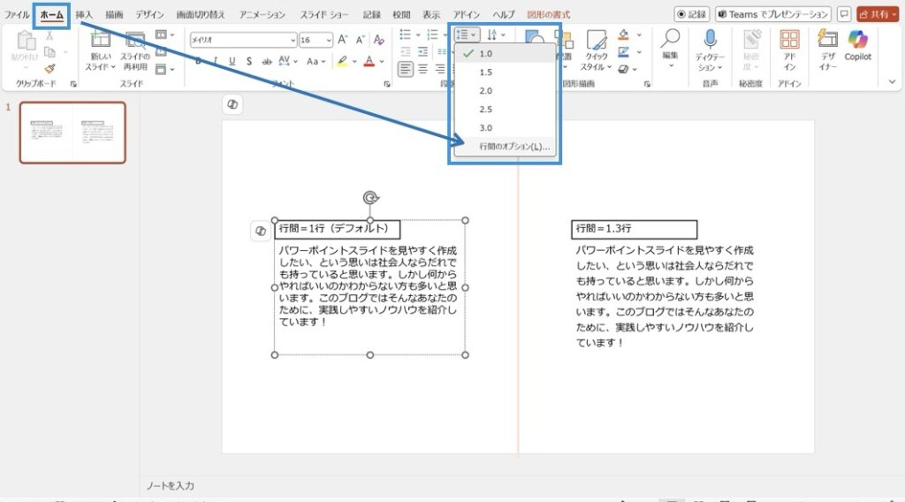Align text left

coord(406,70)
